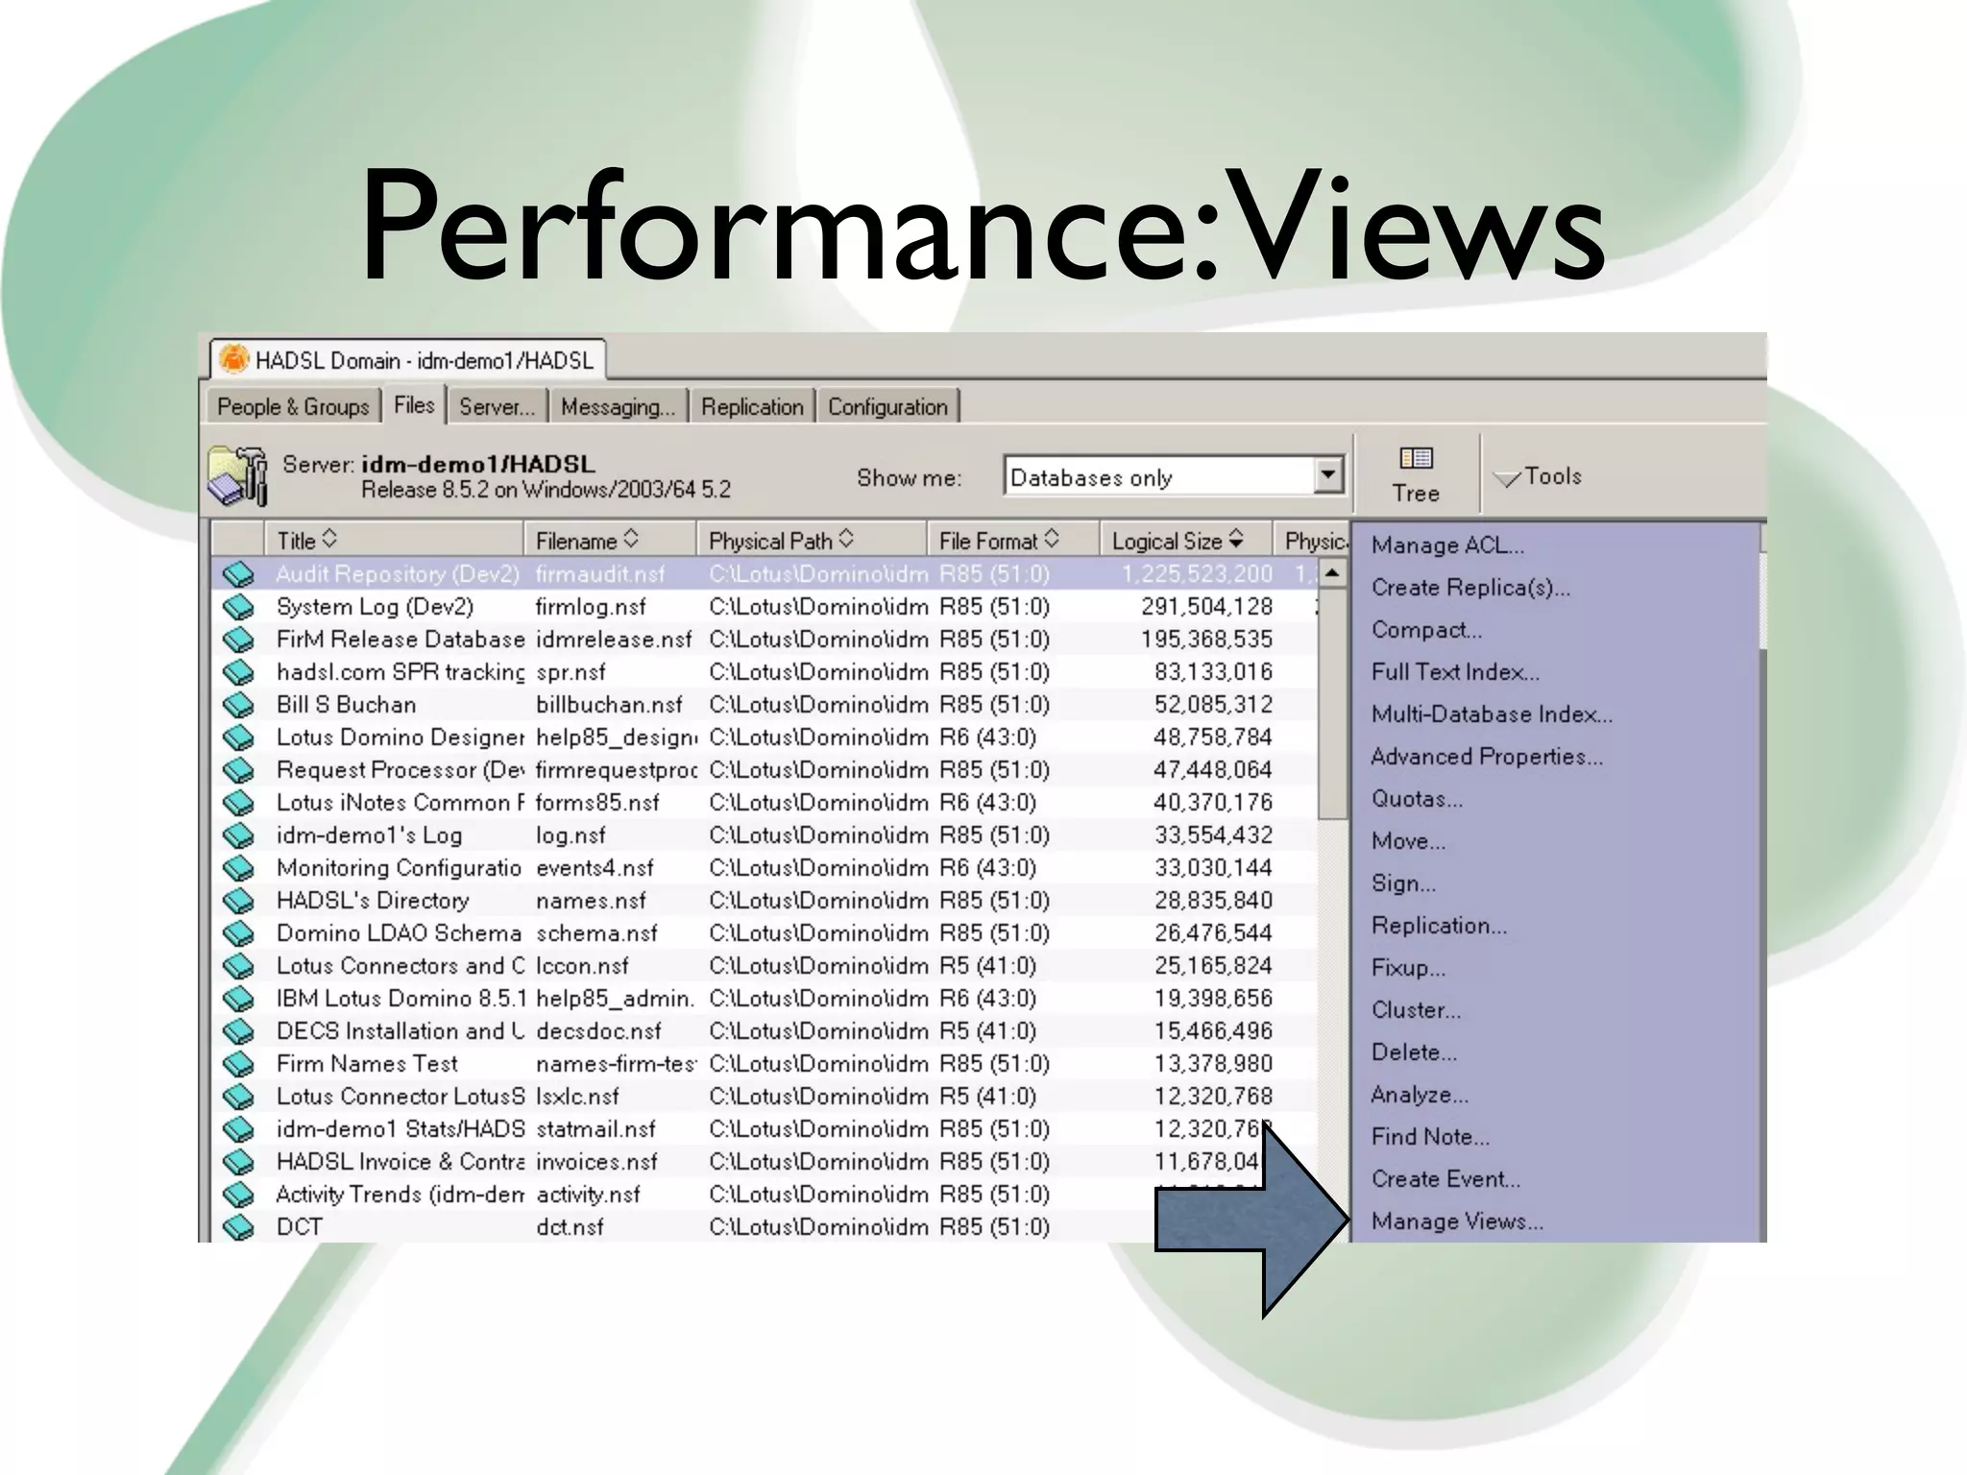Choose Sign... tool
Screen dimensions: 1967x1475
tap(1403, 883)
